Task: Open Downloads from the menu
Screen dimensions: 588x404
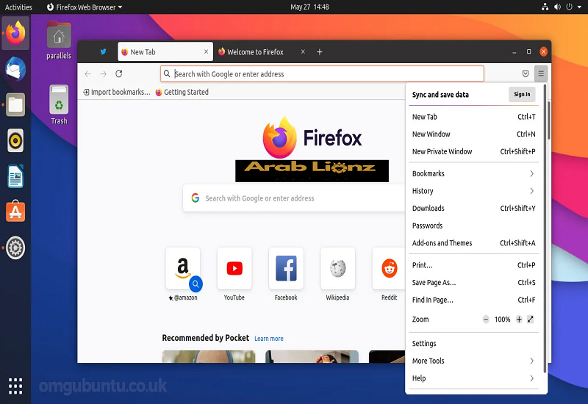Action: (x=473, y=209)
